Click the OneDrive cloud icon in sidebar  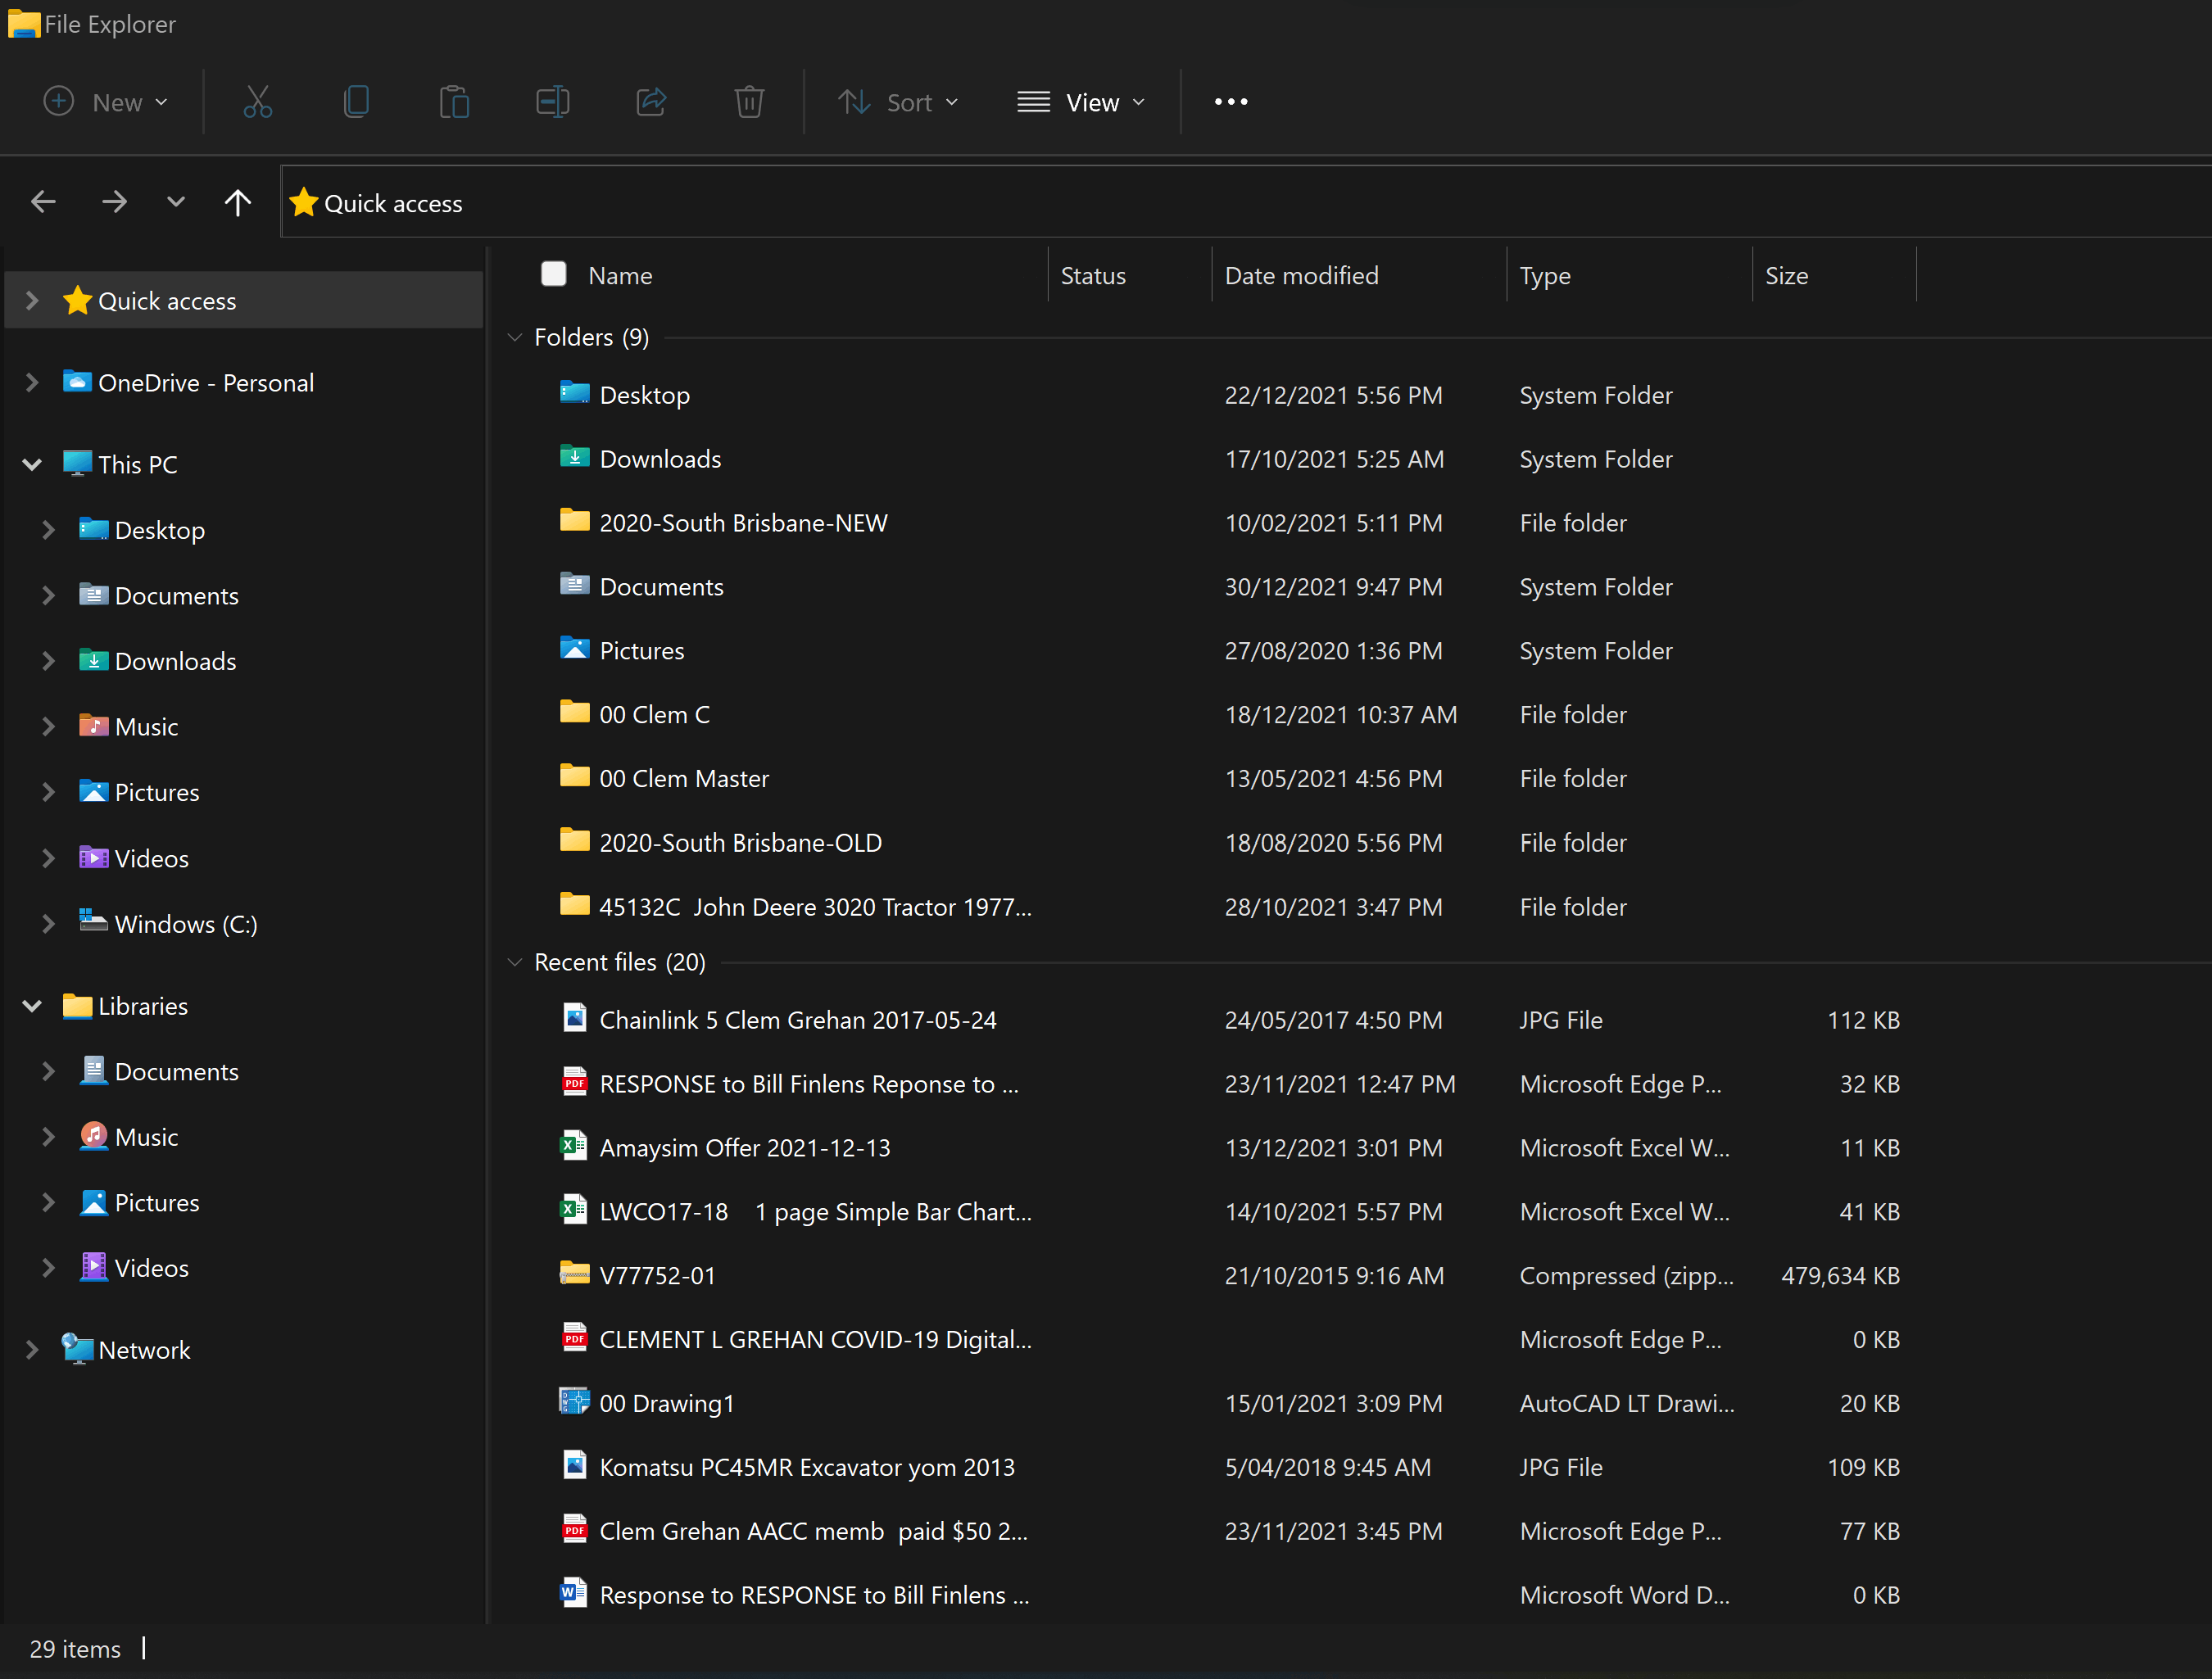click(x=77, y=381)
